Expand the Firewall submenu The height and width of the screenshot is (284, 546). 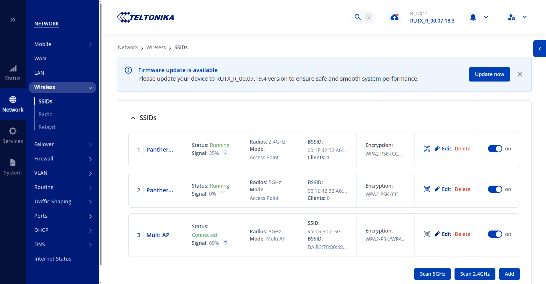62,159
